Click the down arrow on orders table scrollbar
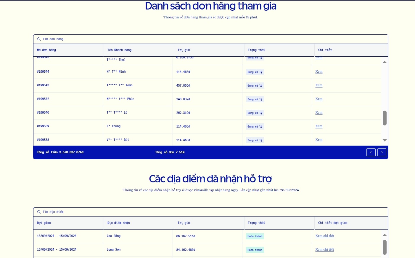The image size is (415, 258). [x=385, y=140]
